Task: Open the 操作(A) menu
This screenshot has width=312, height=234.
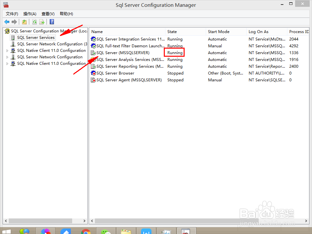Action: (30, 14)
